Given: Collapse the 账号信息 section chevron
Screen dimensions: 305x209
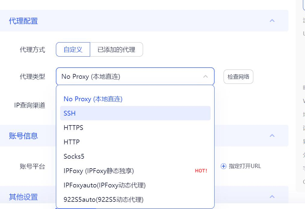Looking at the screenshot, I should point(272,136).
